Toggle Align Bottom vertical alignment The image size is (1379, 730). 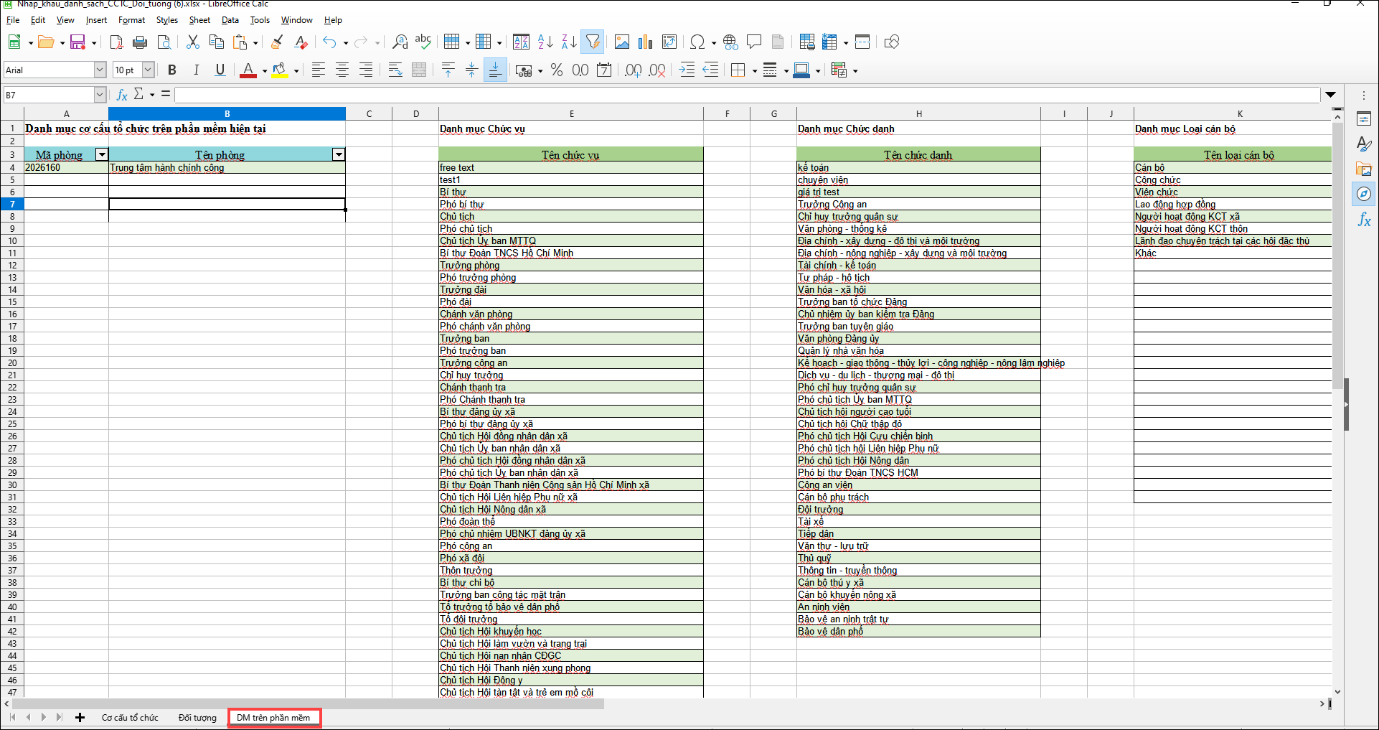point(495,70)
